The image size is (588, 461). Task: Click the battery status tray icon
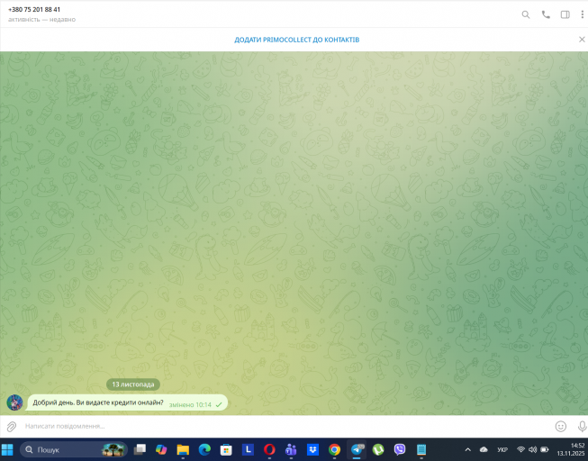545,449
